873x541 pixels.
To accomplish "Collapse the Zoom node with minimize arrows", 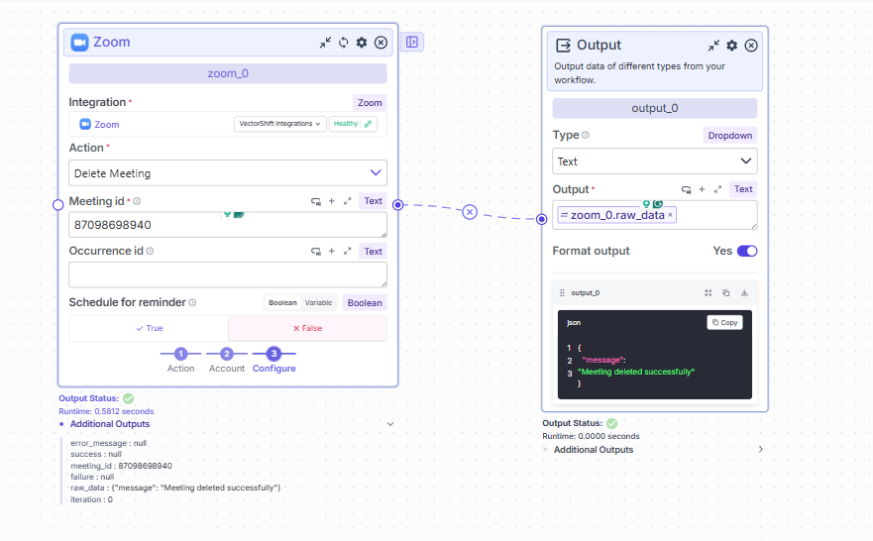I will coord(325,43).
